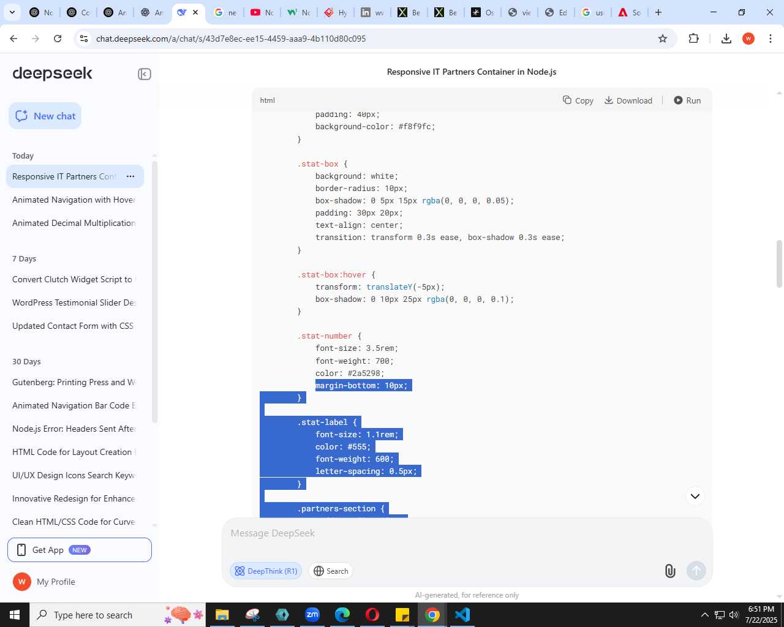Switch to the 'Co' ChatGPT tab

[x=78, y=12]
